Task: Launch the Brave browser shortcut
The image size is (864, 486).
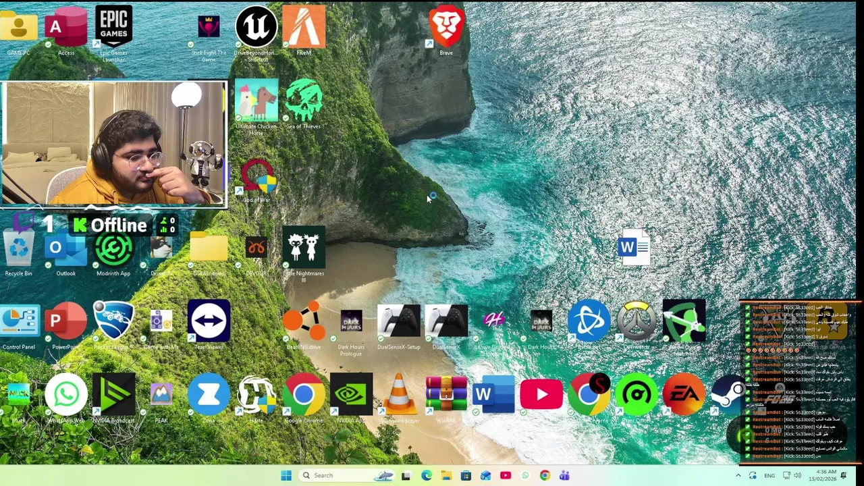Action: (446, 27)
